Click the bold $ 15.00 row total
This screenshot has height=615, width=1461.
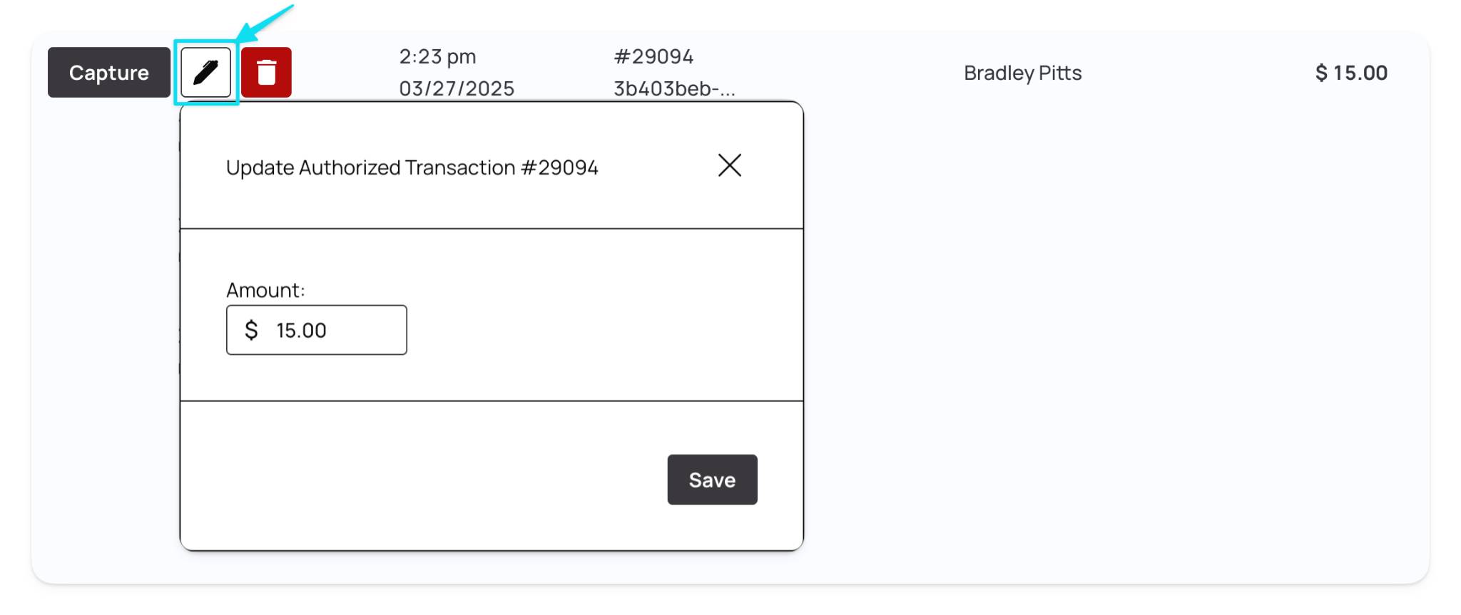[1351, 73]
